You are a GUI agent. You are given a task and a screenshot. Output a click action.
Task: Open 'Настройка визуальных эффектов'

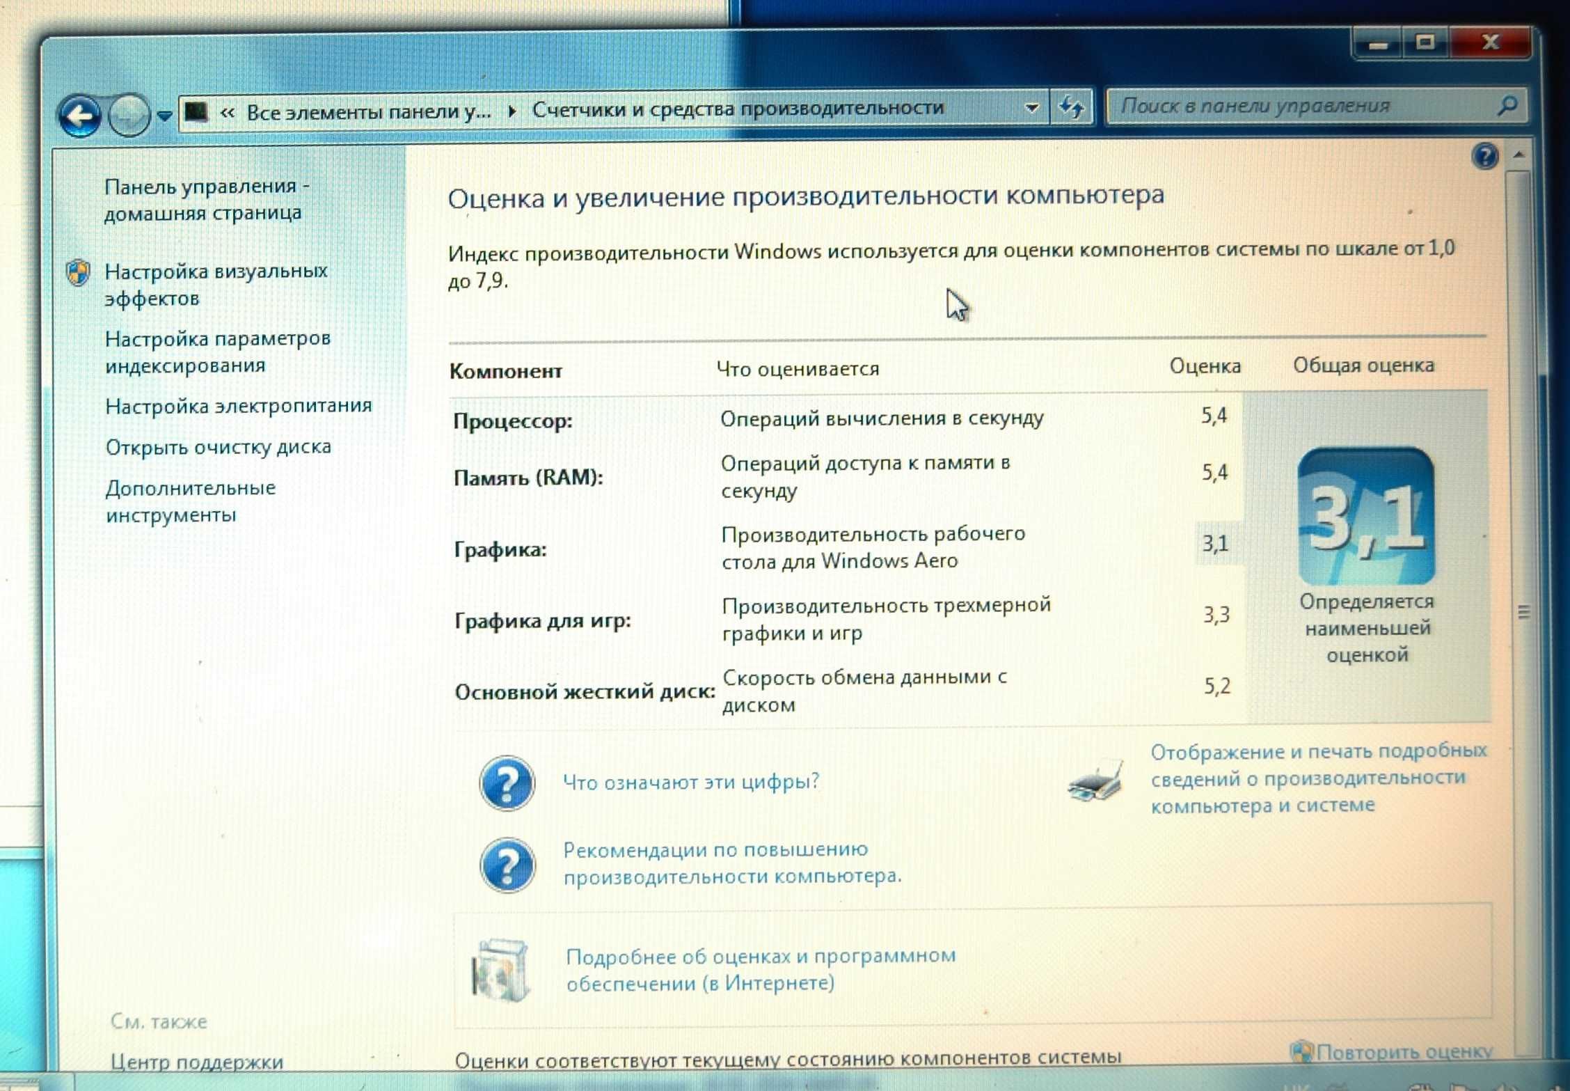(x=216, y=284)
